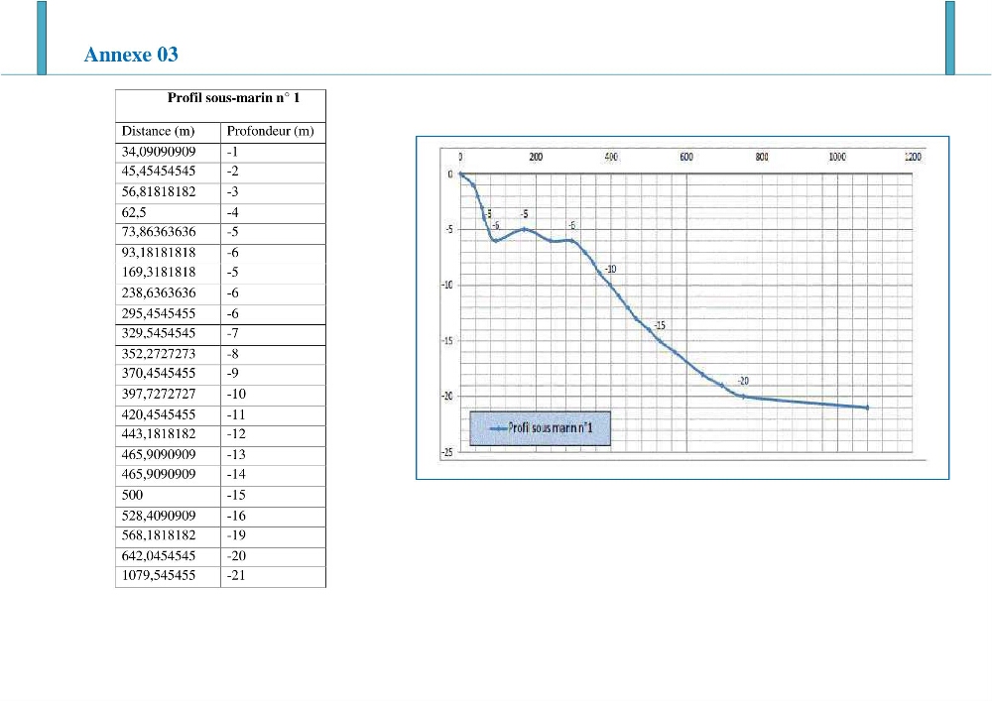Click the Distance (m) column header

158,132
